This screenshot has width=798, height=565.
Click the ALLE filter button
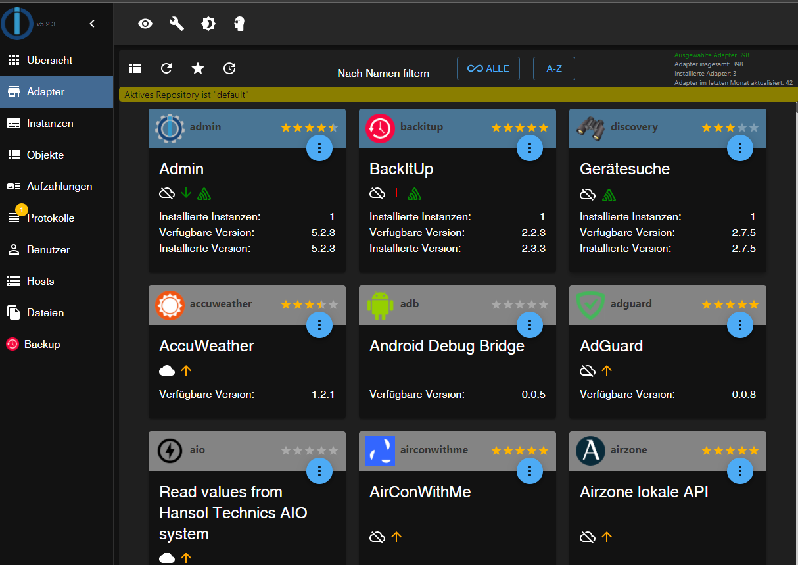pos(488,68)
